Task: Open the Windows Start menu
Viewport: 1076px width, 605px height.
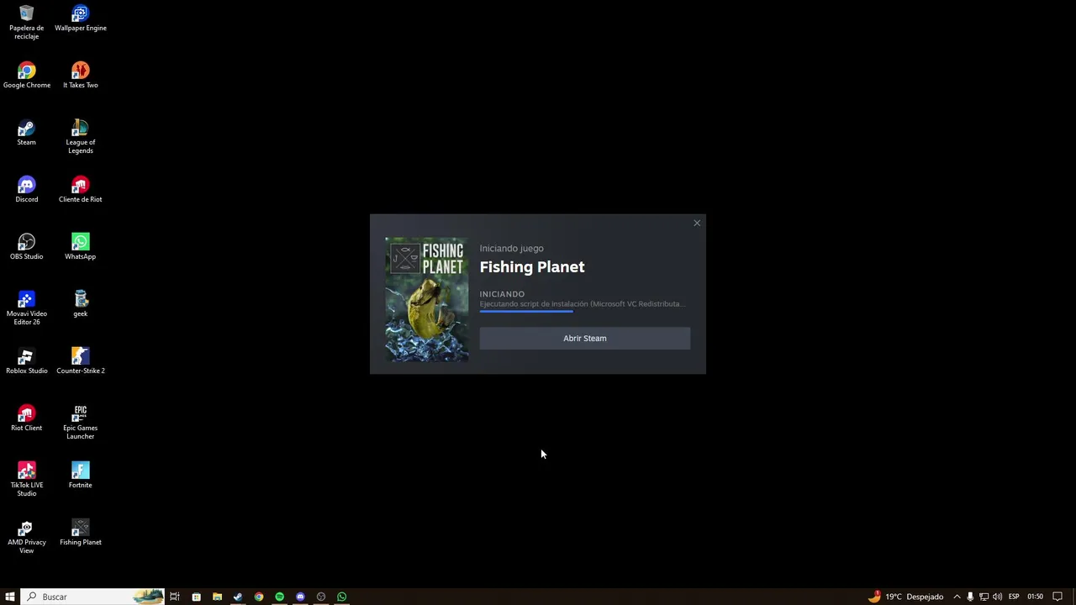Action: [10, 597]
